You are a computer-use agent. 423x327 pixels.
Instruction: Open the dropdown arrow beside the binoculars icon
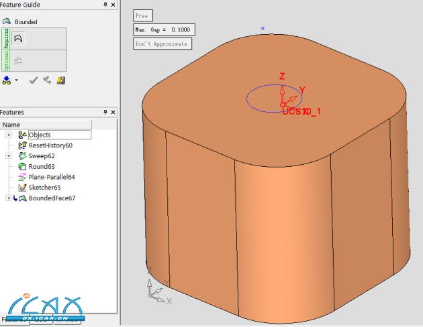coord(16,80)
